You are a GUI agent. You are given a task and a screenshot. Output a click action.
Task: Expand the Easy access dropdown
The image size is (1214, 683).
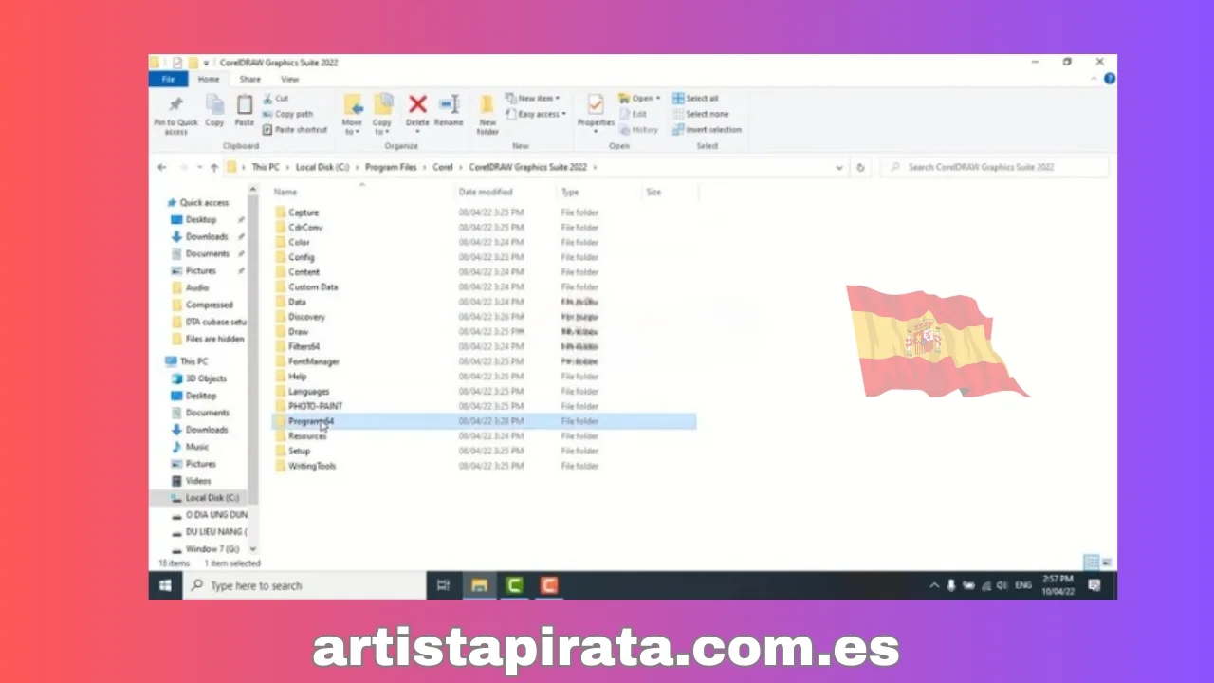click(535, 114)
